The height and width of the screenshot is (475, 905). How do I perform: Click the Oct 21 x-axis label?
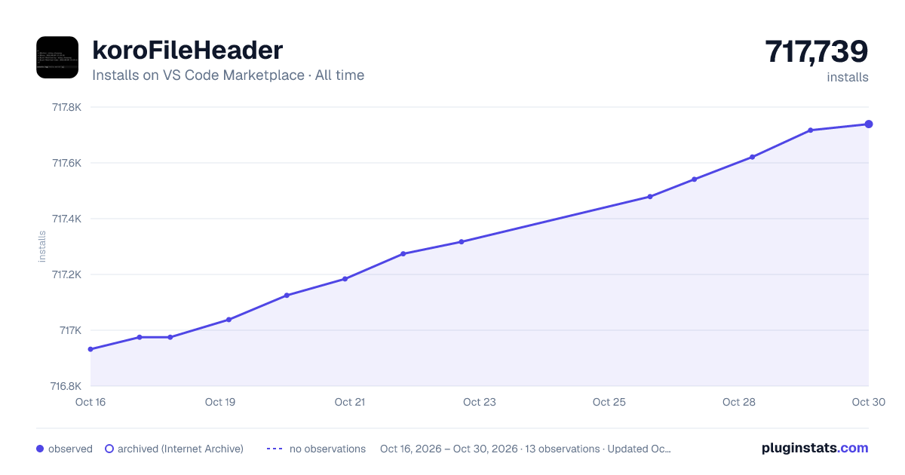tap(350, 402)
